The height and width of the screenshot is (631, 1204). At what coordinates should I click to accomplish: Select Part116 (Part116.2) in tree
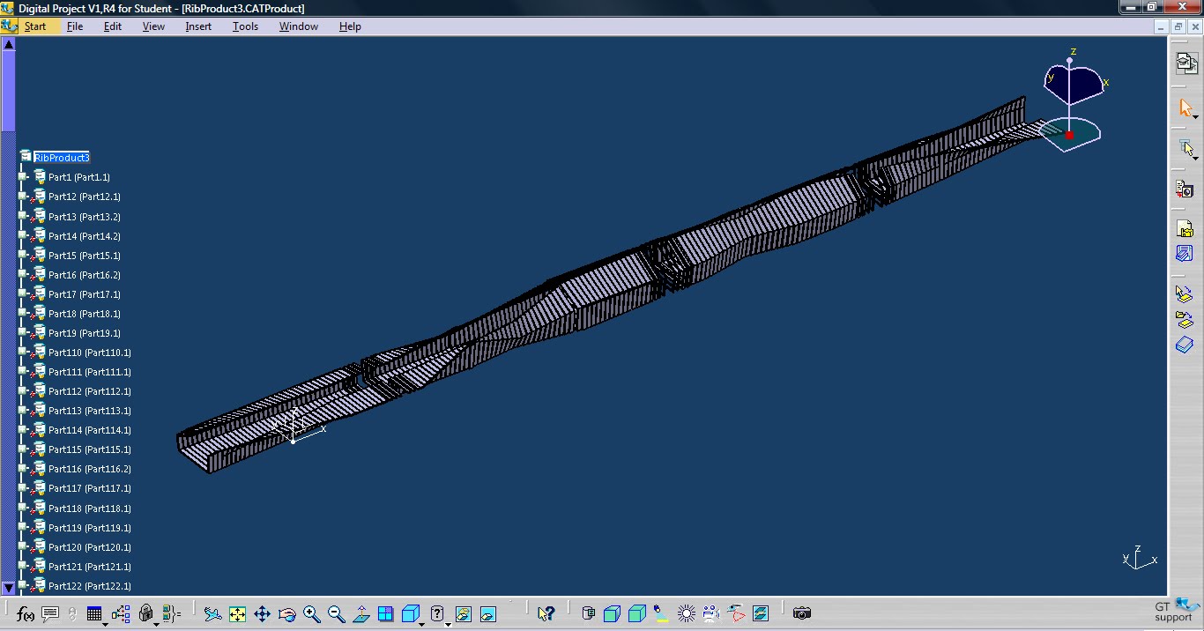coord(90,469)
